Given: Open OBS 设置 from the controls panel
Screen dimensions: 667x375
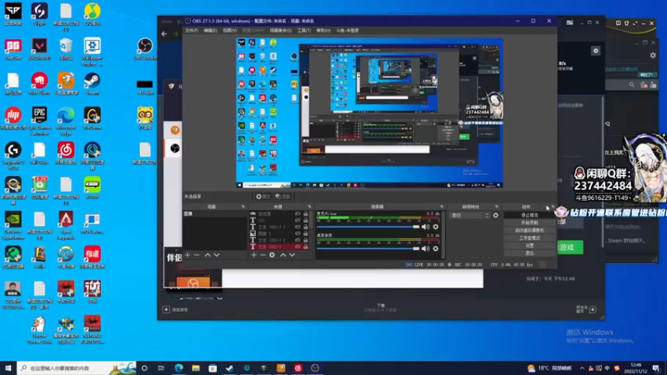Looking at the screenshot, I should pyautogui.click(x=529, y=246).
